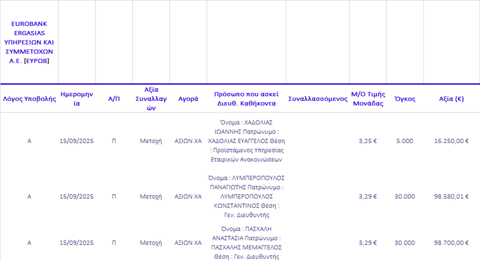Click date 15/09/2025 in the ΛΥΜΠΕΡΟΠΟΥΛΟΣ row

76,197
